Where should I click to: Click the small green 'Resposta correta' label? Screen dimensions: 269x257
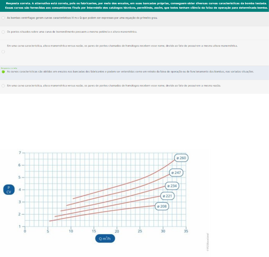[9, 68]
